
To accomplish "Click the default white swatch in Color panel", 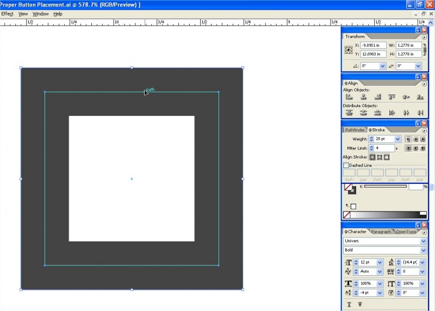I will click(x=353, y=207).
